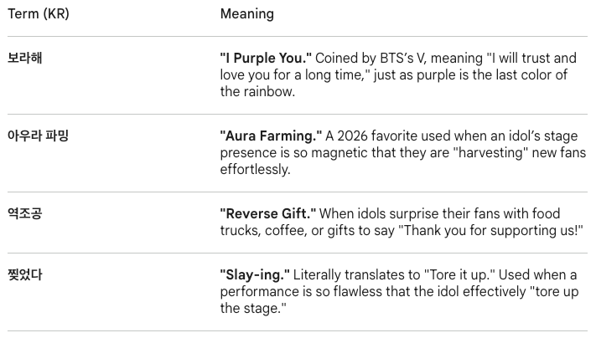
Task: Click 'Thank you for supporting us!' quote
Action: tap(490, 230)
